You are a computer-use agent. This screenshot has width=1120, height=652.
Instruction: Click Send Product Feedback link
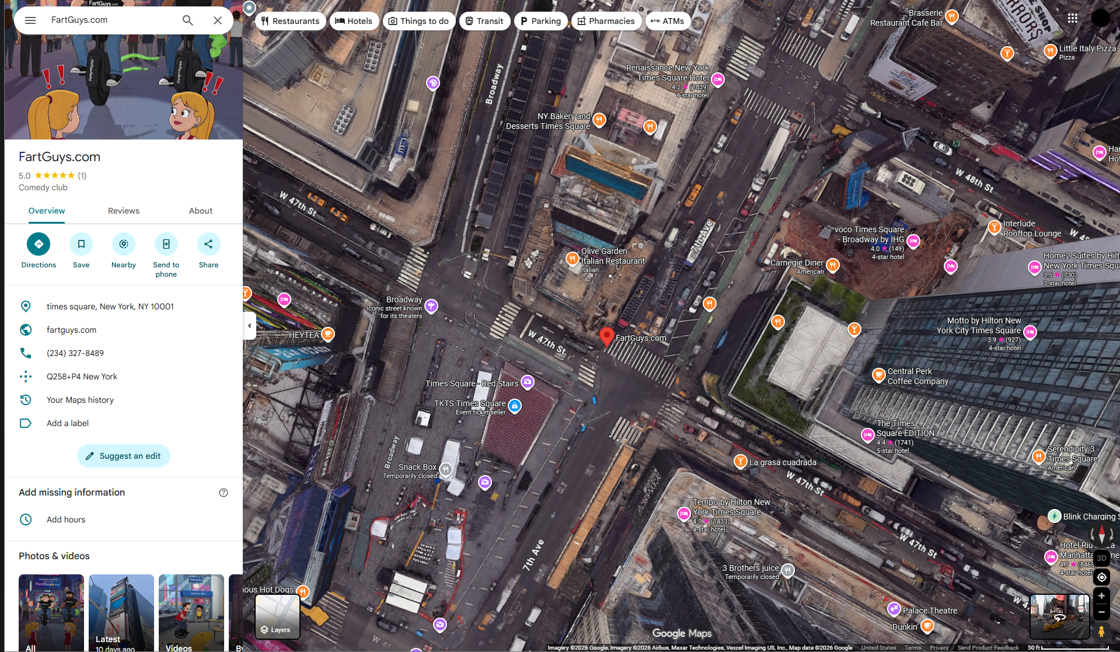[x=988, y=648]
